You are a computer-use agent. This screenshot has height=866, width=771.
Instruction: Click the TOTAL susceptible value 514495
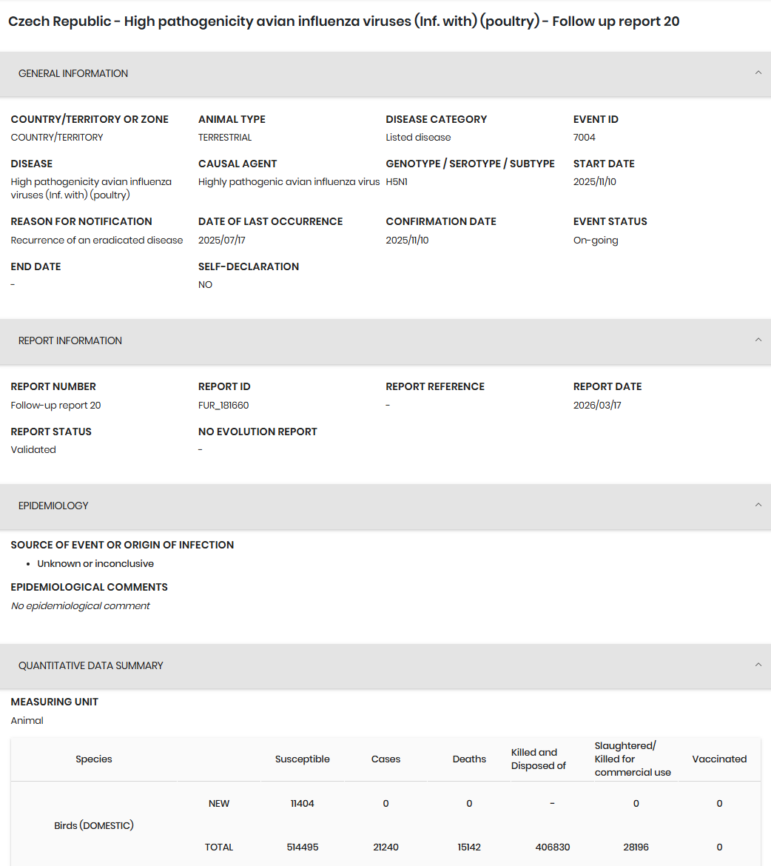302,847
